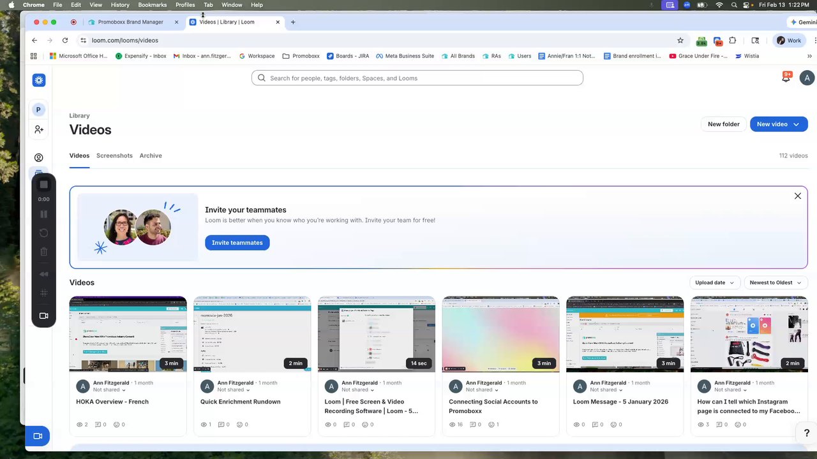Click the Invite teammates button
817x459 pixels.
click(237, 243)
